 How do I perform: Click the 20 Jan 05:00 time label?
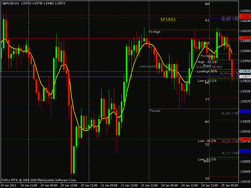coord(49,186)
